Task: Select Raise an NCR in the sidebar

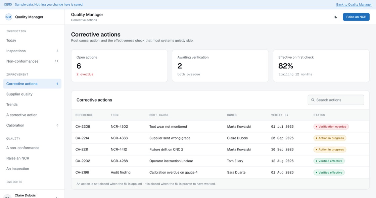Action: 32,158
